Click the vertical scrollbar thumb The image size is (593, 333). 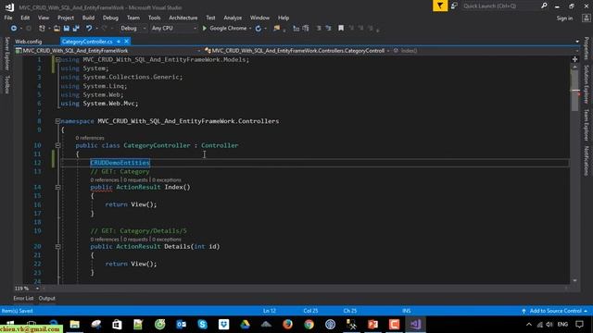coord(574,91)
